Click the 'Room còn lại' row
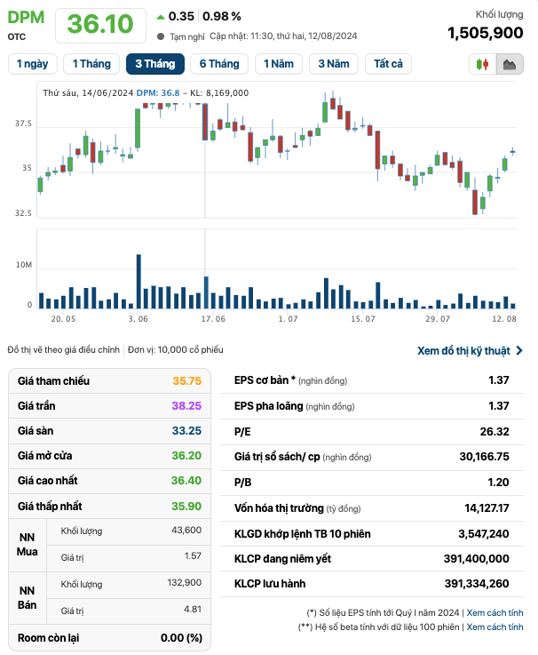The width and height of the screenshot is (538, 655). click(x=110, y=637)
